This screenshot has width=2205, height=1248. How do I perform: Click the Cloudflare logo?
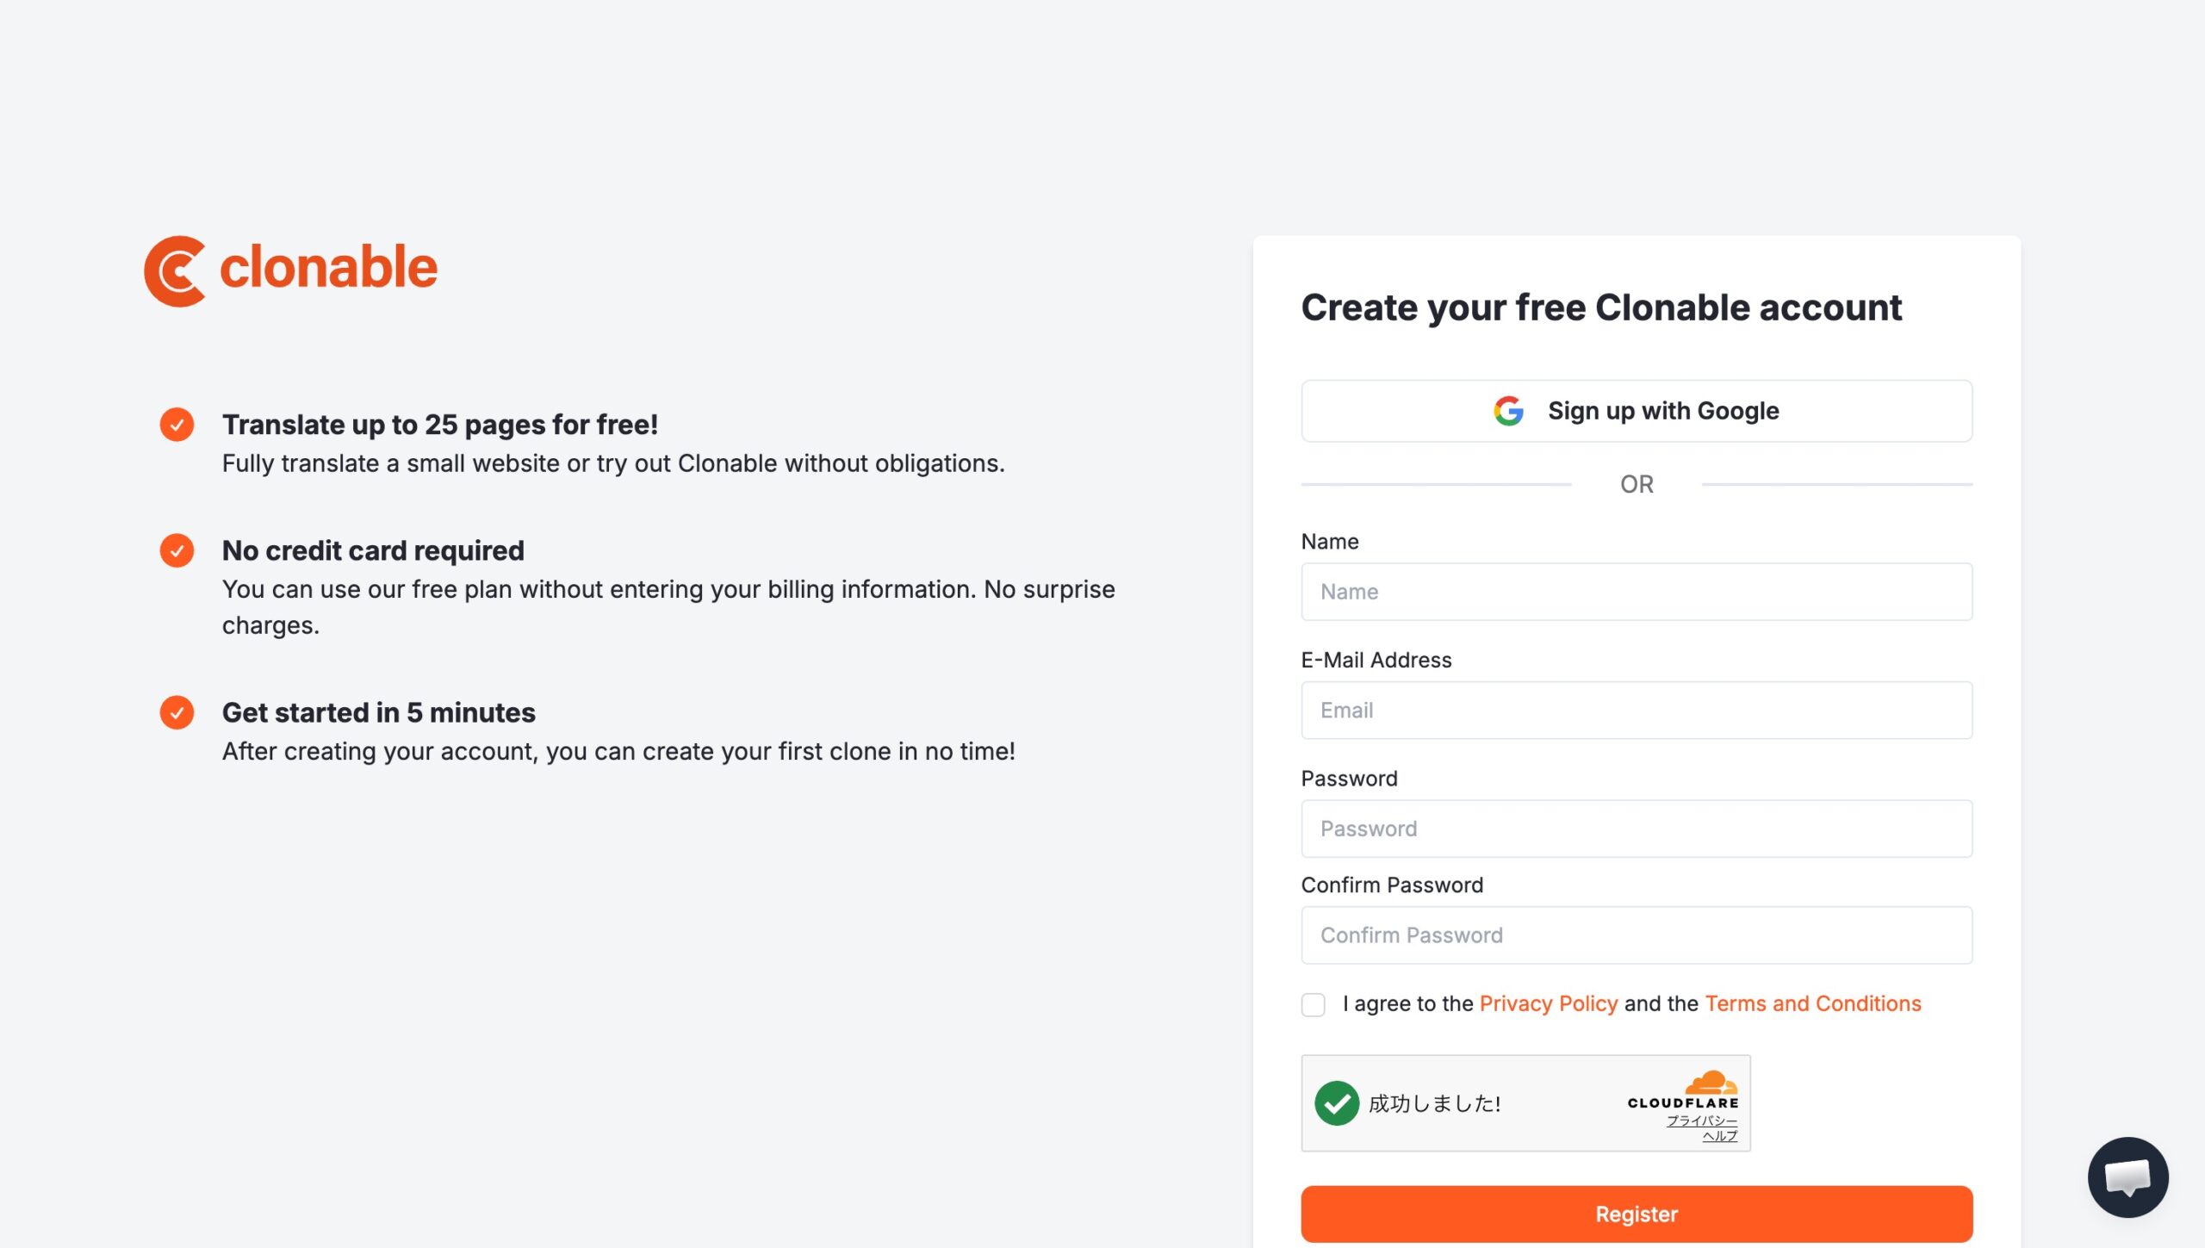(x=1683, y=1090)
